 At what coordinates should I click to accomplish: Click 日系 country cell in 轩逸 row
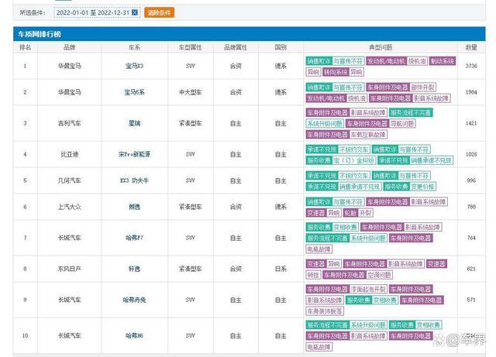point(281,269)
